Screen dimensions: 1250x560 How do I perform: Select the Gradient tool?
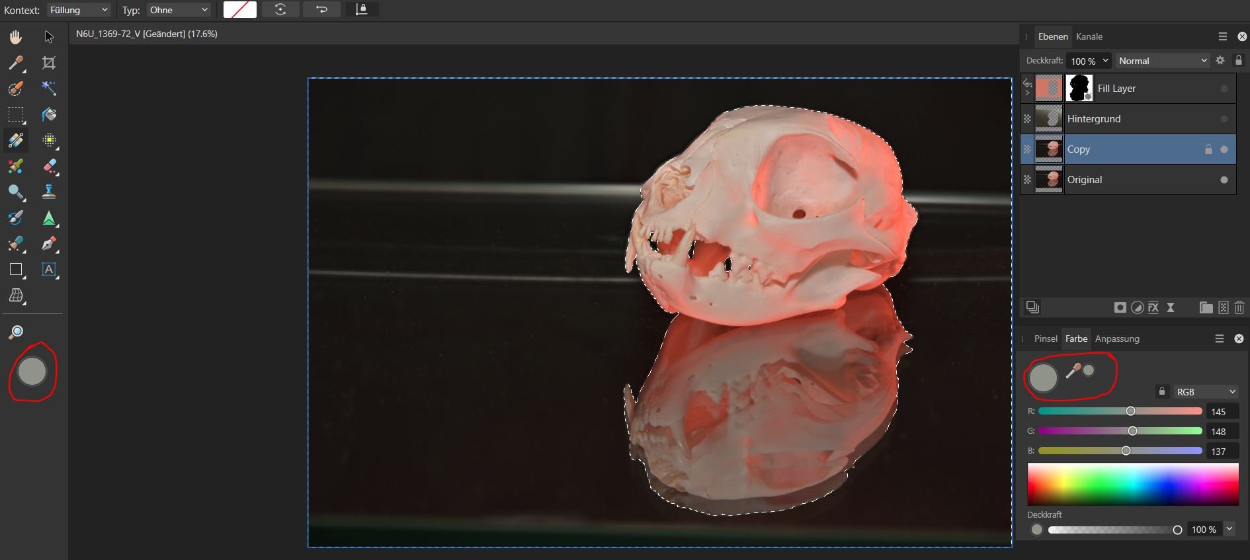16,140
